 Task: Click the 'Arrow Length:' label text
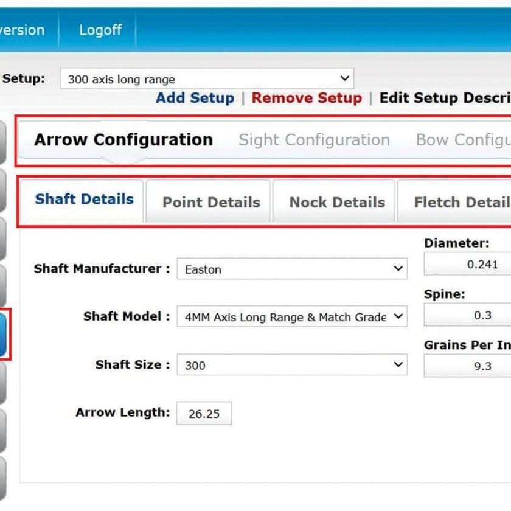[123, 412]
